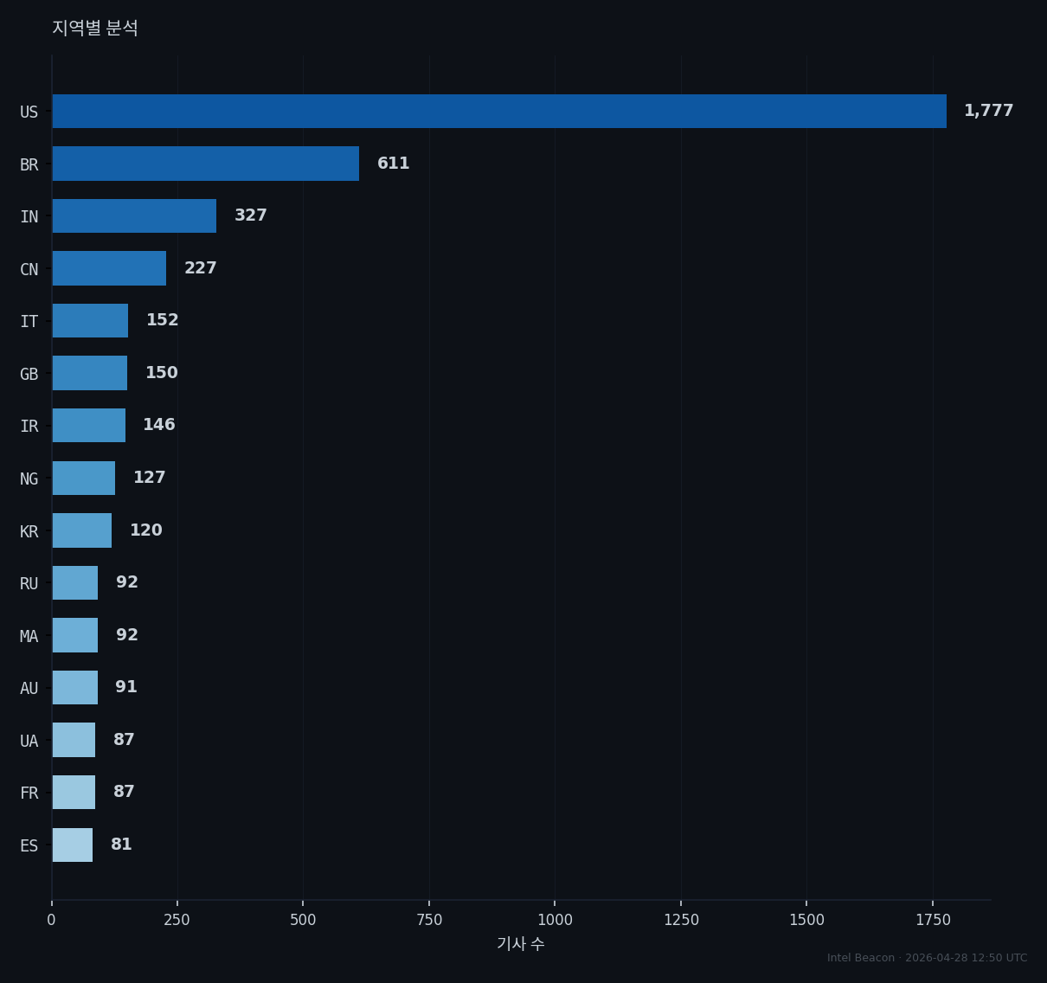The image size is (1047, 983).
Task: Click the UA bar in the chart
Action: [x=74, y=740]
